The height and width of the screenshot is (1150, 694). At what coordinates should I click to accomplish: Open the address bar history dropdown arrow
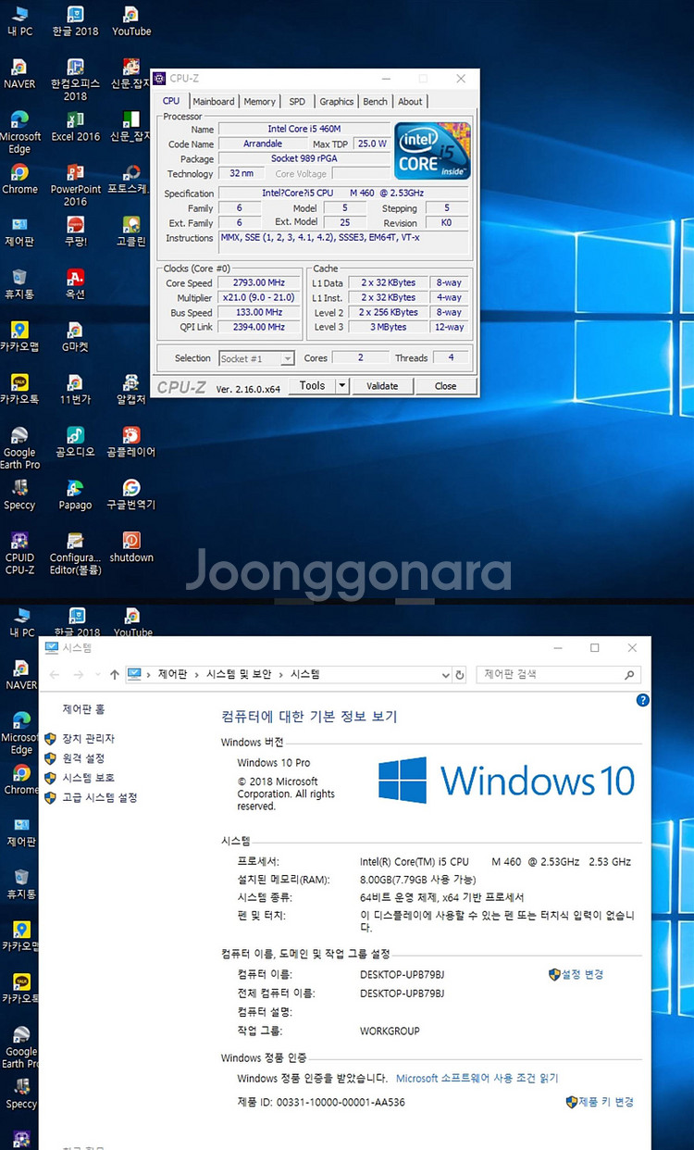tap(445, 675)
